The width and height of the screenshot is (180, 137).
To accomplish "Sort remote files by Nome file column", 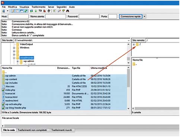I will (x=138, y=60).
